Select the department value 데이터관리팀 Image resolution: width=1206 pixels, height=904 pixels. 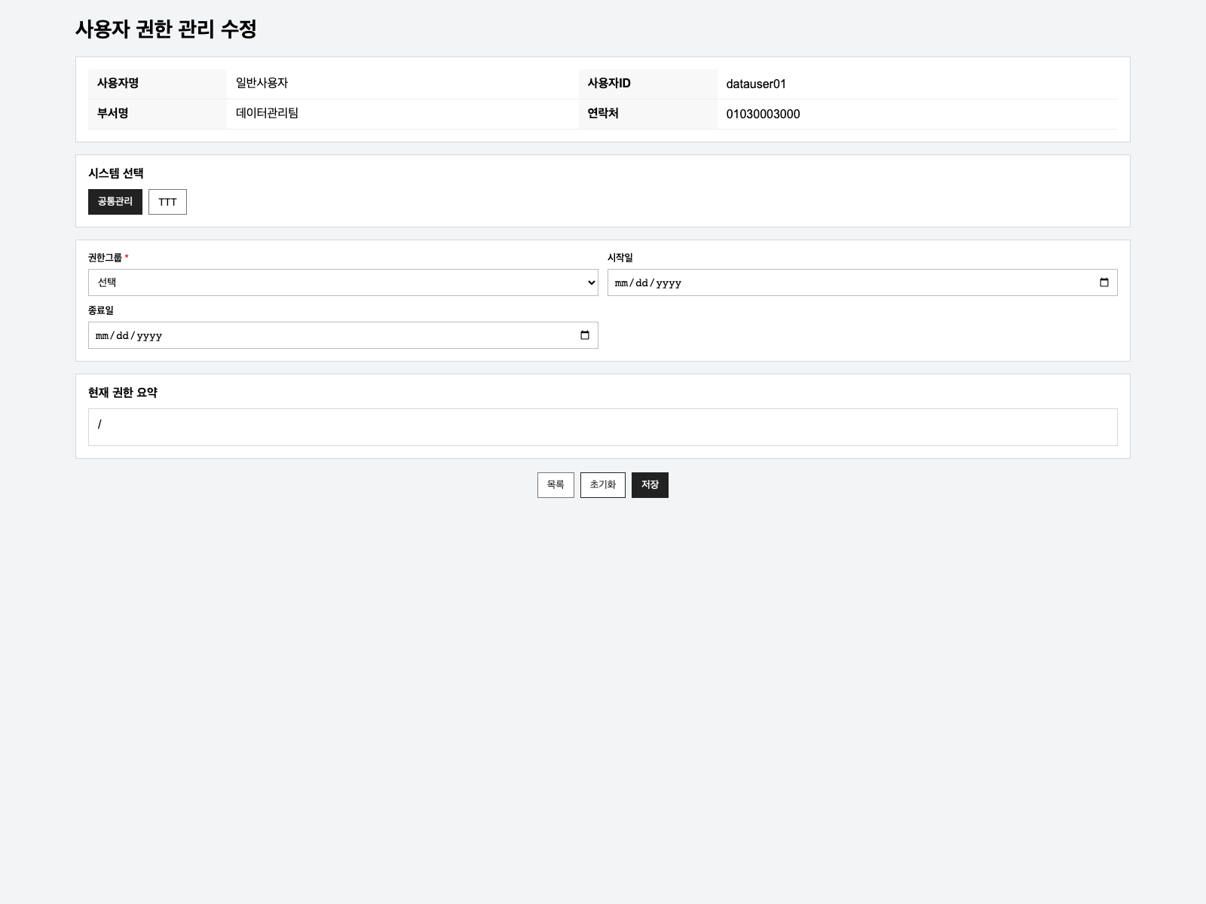click(x=267, y=113)
